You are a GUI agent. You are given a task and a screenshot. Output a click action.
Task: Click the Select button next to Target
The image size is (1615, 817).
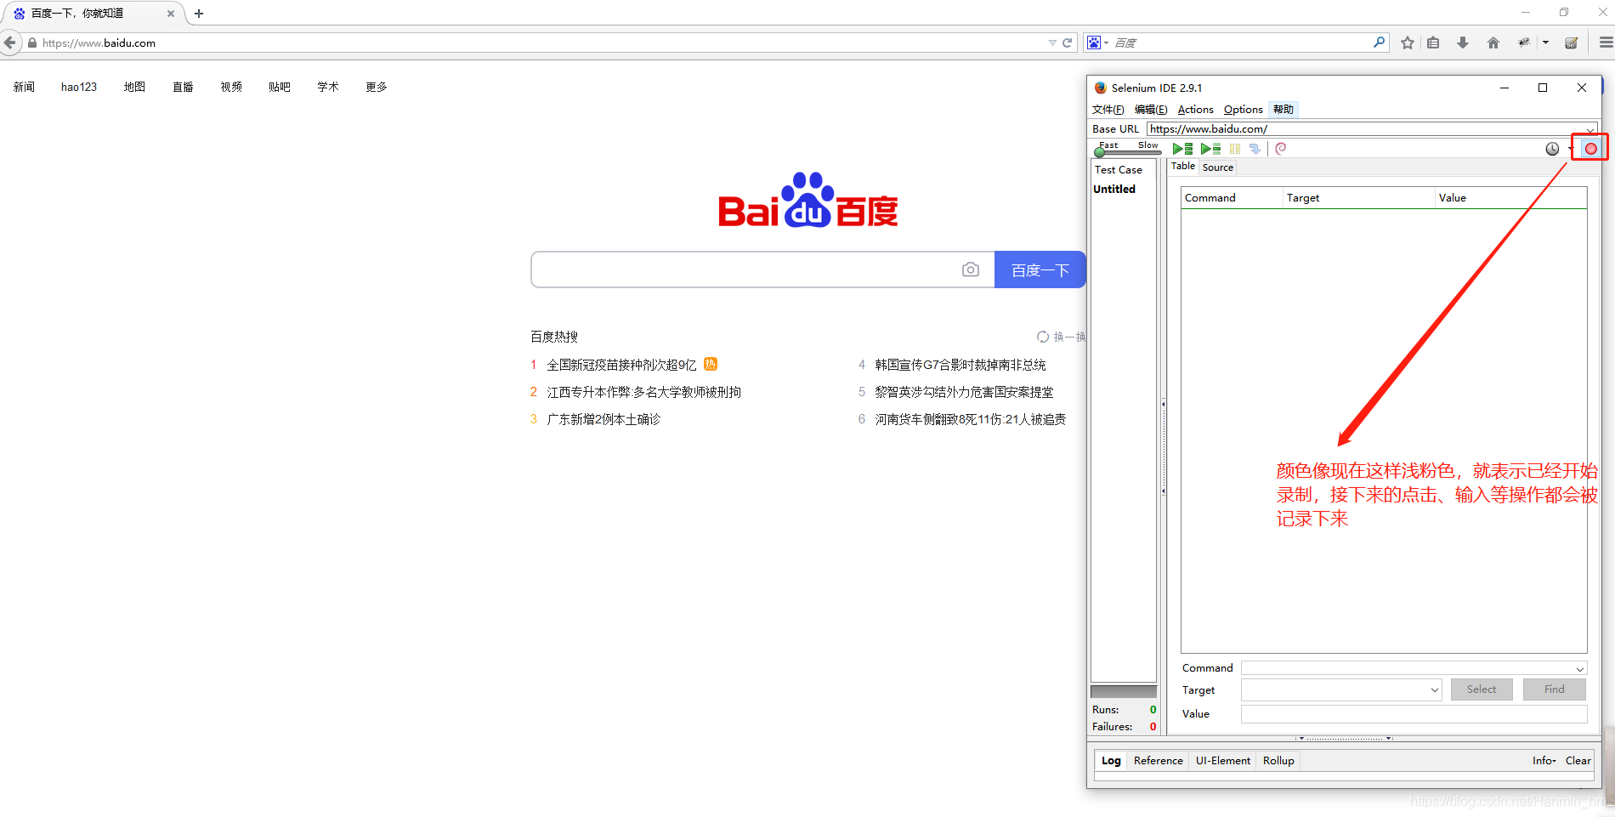1481,689
